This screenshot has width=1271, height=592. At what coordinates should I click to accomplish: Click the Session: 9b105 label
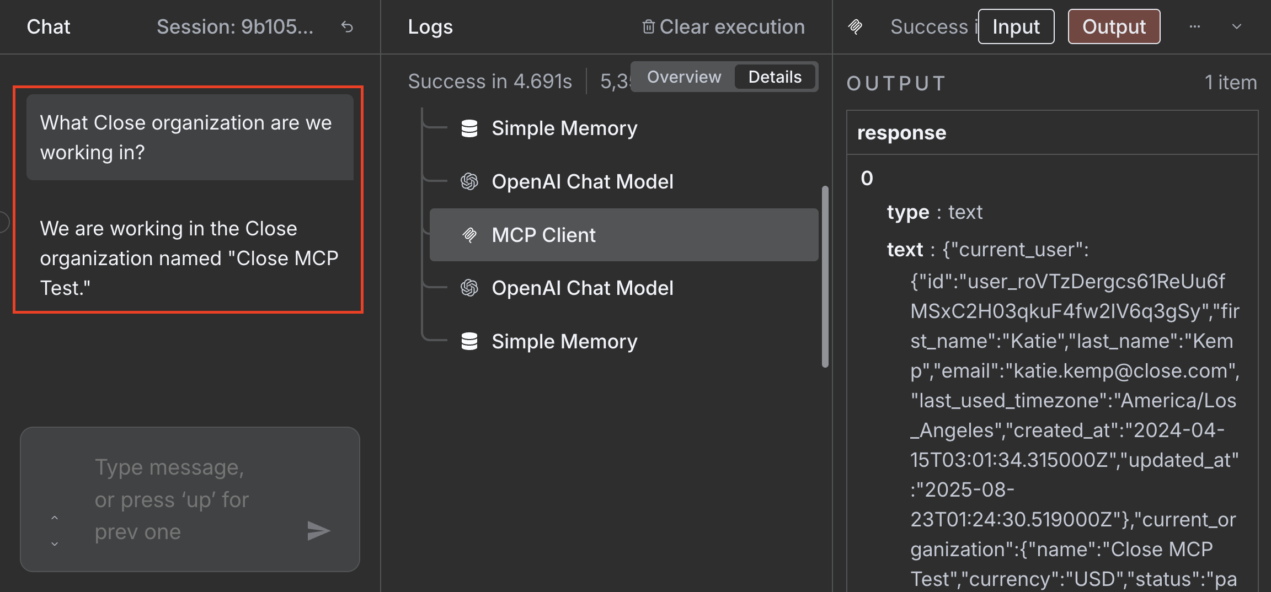tap(236, 26)
